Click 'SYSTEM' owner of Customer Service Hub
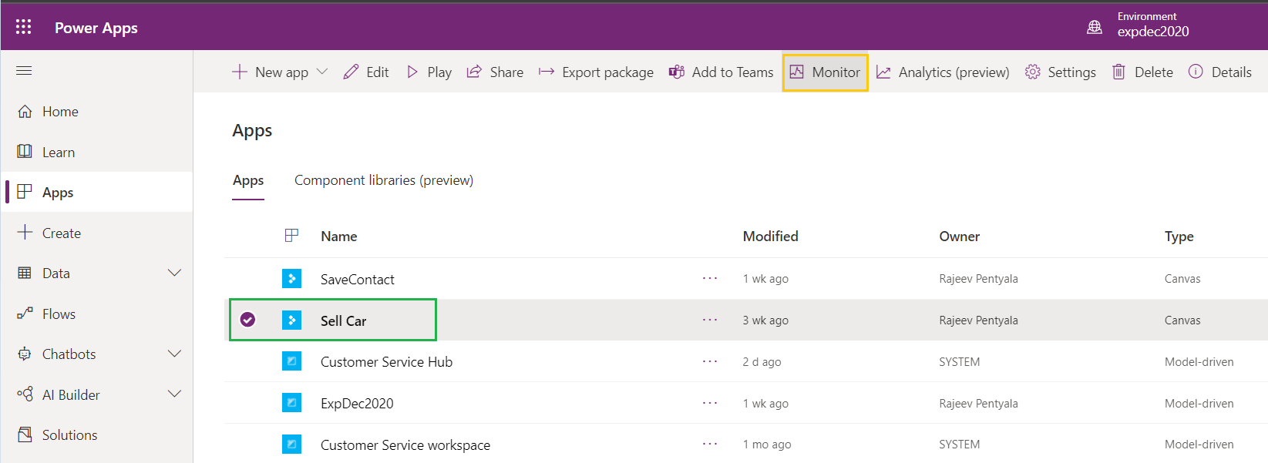The height and width of the screenshot is (463, 1268). [960, 362]
